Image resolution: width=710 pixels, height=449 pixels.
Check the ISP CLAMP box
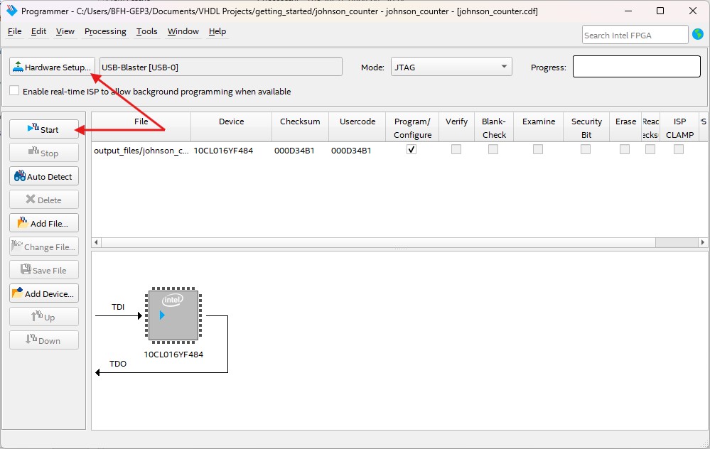[678, 149]
